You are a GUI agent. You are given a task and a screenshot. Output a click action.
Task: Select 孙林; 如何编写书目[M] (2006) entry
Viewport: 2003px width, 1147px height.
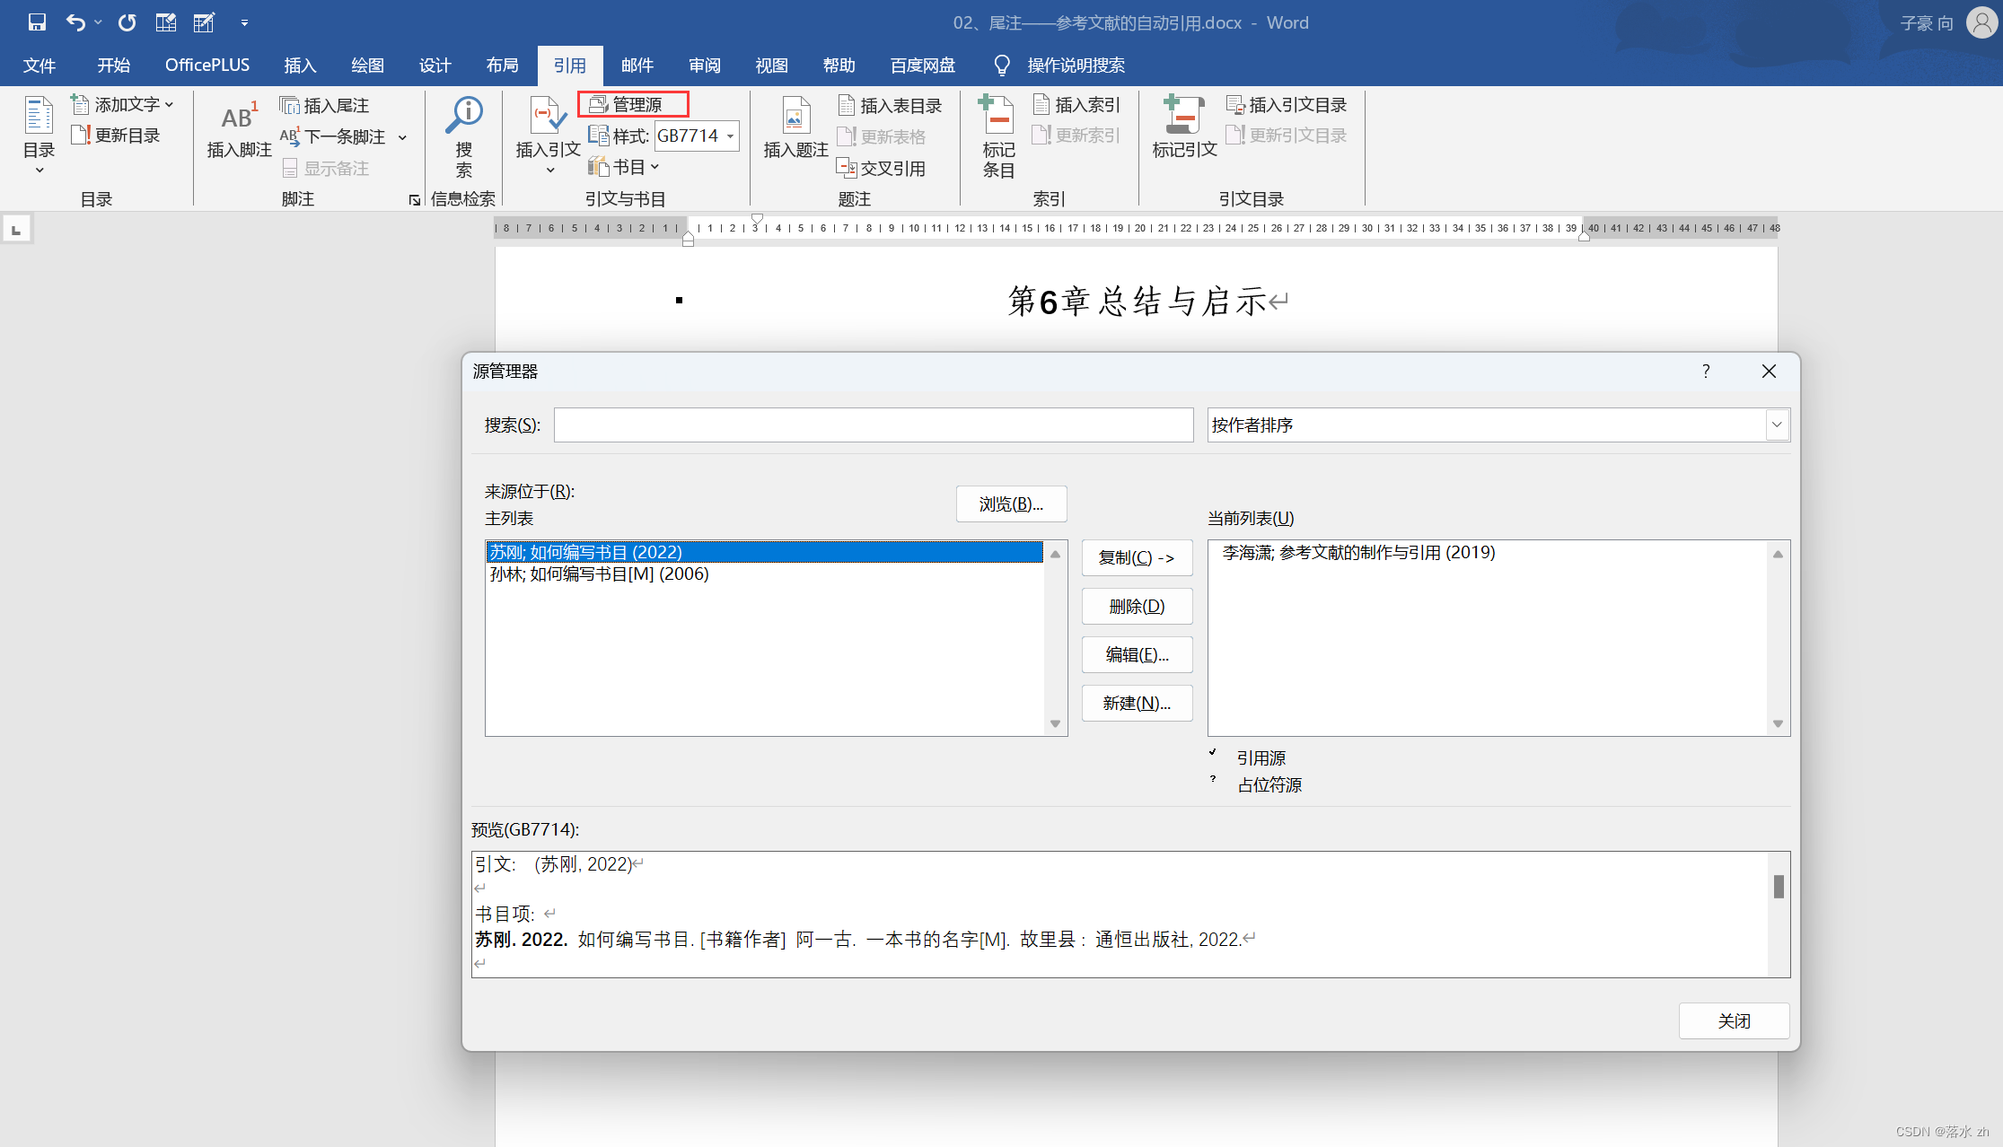(x=764, y=574)
